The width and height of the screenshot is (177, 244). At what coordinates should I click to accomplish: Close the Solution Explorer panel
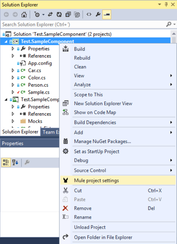pos(173,5)
